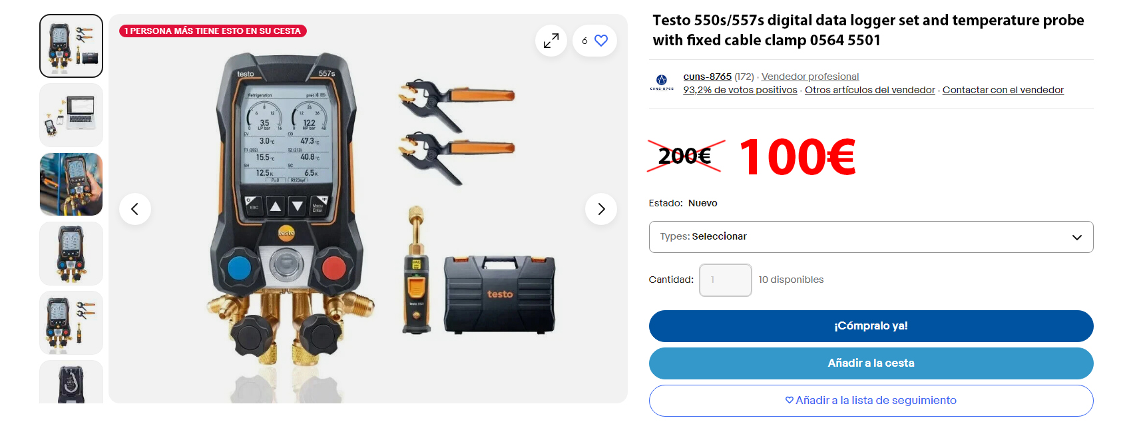Click Contactar con el vendedor link
The height and width of the screenshot is (422, 1147).
pyautogui.click(x=1003, y=90)
